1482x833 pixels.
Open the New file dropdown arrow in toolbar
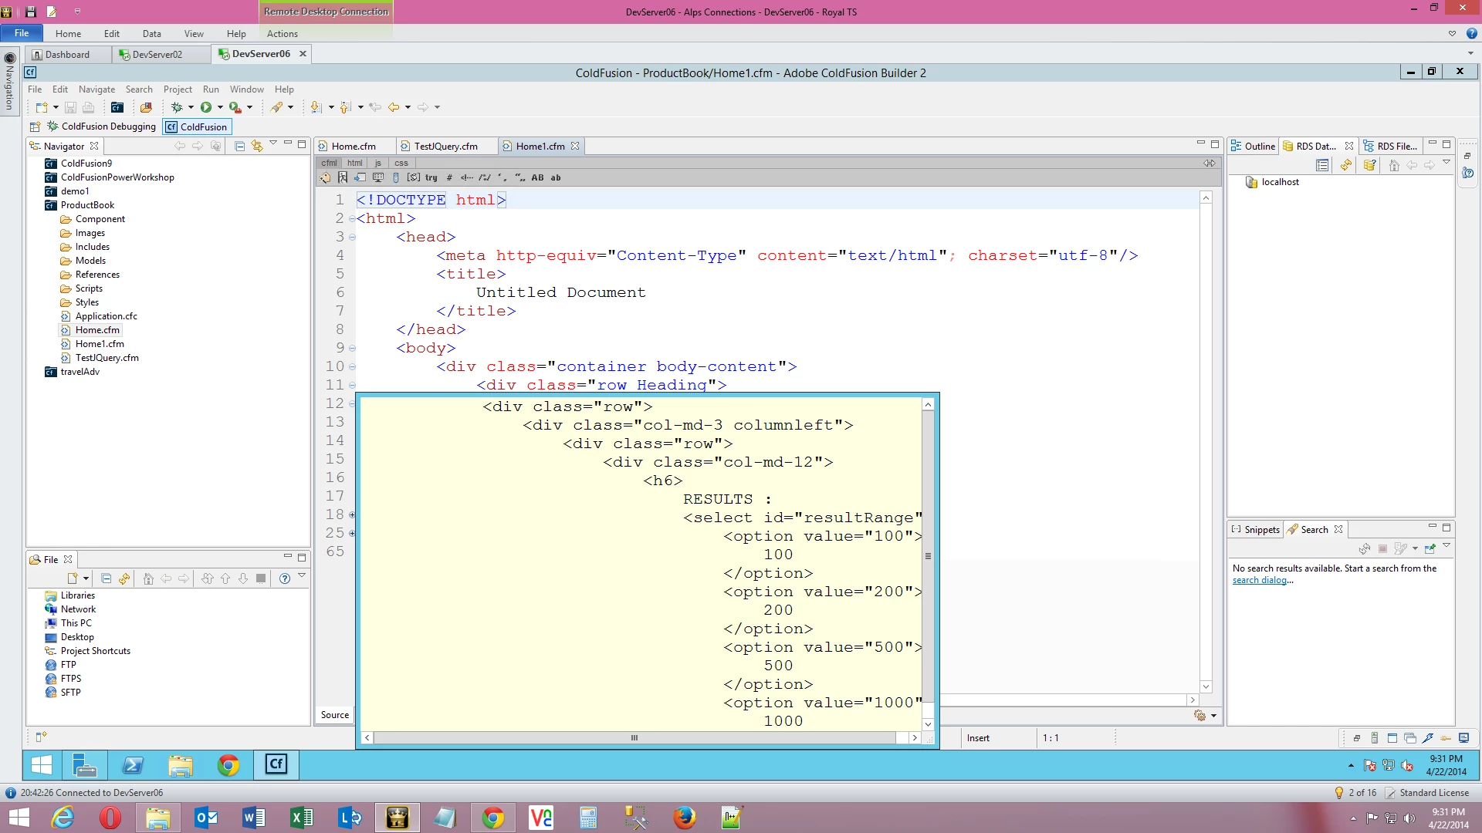pos(56,107)
